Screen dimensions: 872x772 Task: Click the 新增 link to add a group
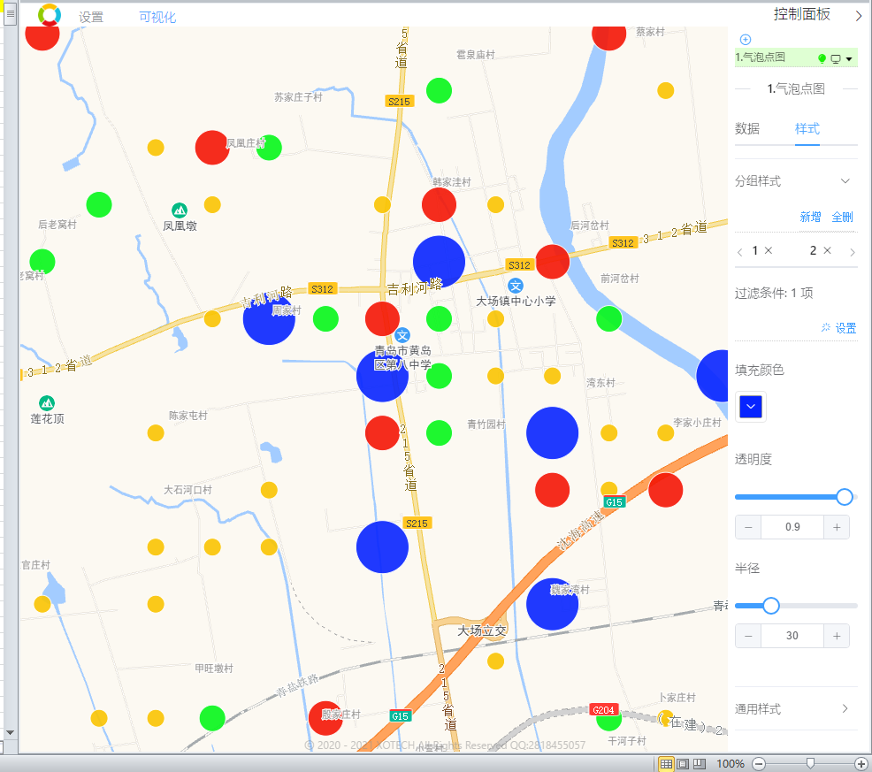pos(810,217)
